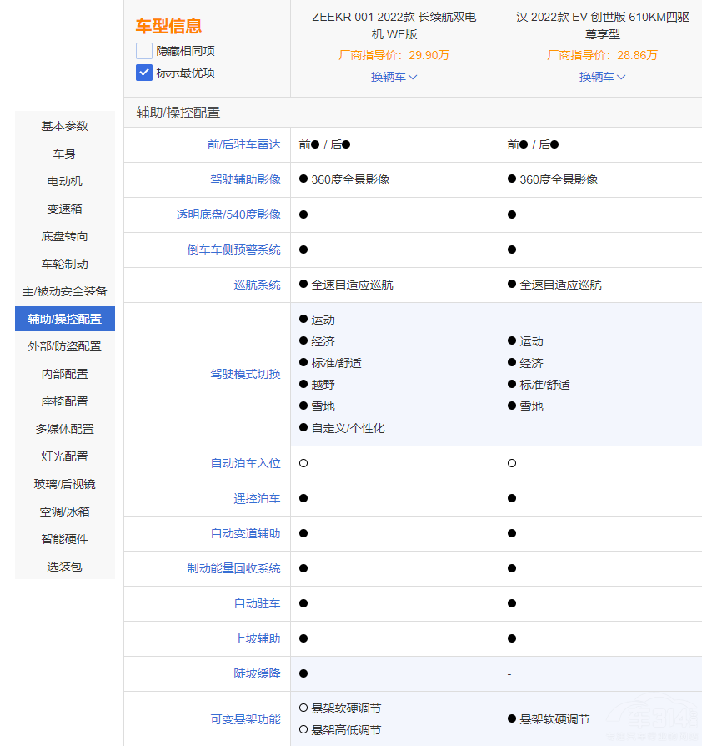Screen dimensions: 702x746
Task: Open 主/被动安全装备 sidebar section
Action: 65,291
